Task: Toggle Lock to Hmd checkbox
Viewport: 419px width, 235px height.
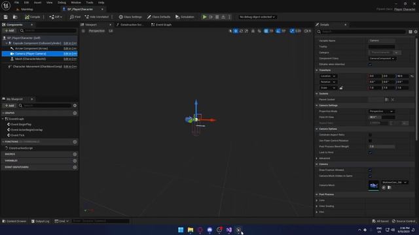Action: [370, 152]
